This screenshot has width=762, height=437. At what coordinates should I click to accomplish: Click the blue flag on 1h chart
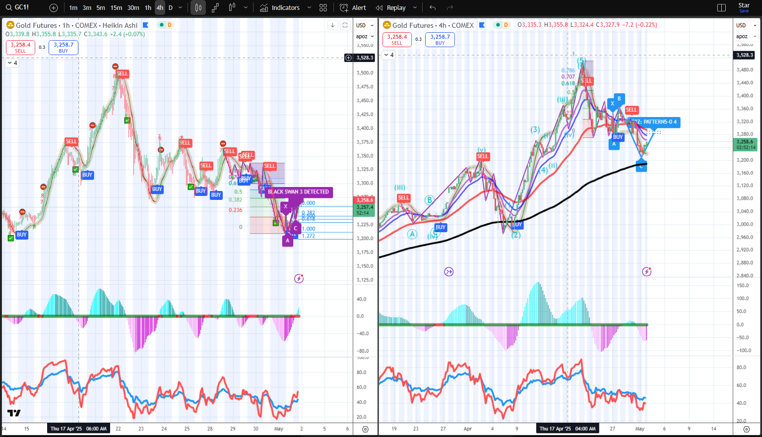tap(145, 25)
